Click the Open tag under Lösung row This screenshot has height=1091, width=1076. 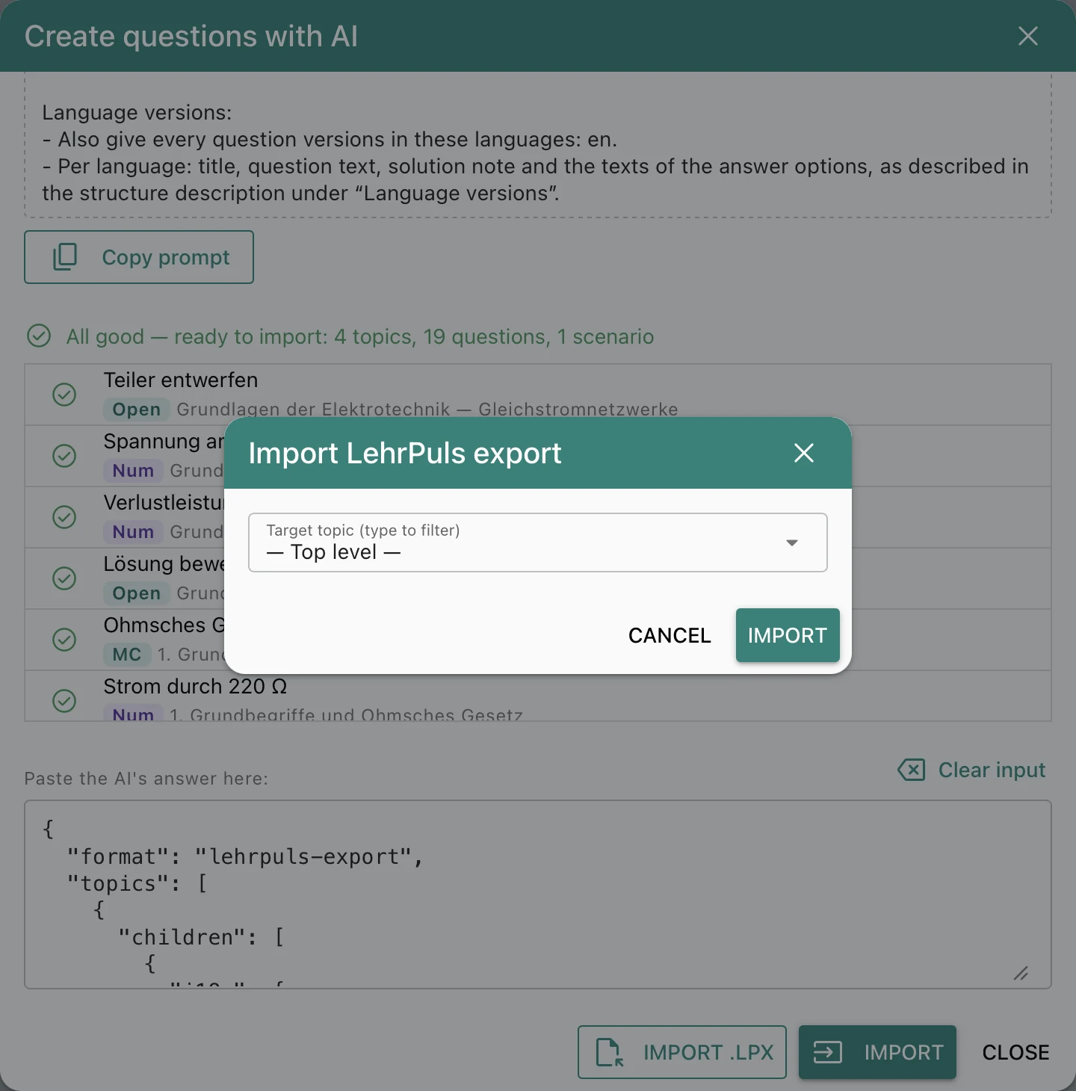tap(137, 593)
